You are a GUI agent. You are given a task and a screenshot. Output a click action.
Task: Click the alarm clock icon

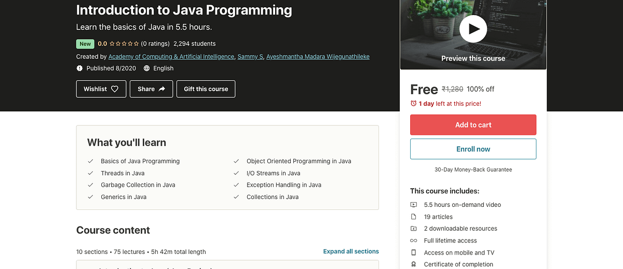coord(414,104)
